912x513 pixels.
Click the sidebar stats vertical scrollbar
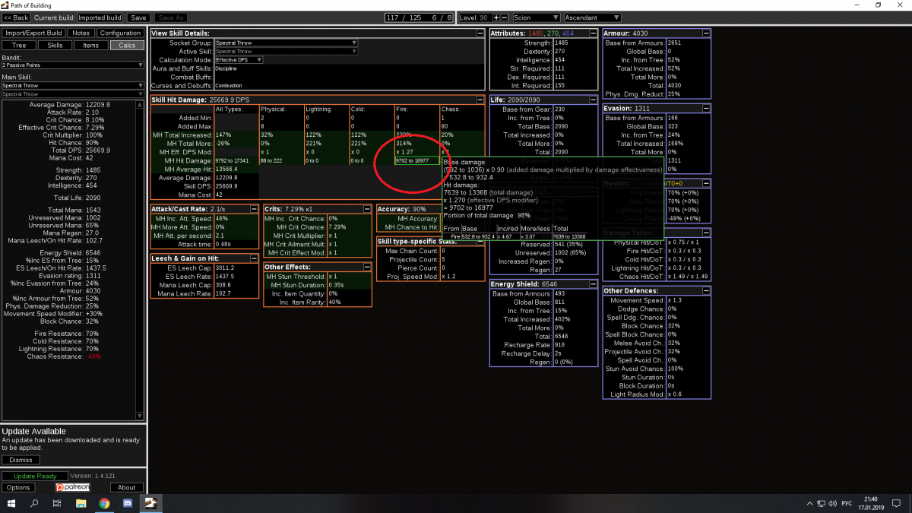141,259
